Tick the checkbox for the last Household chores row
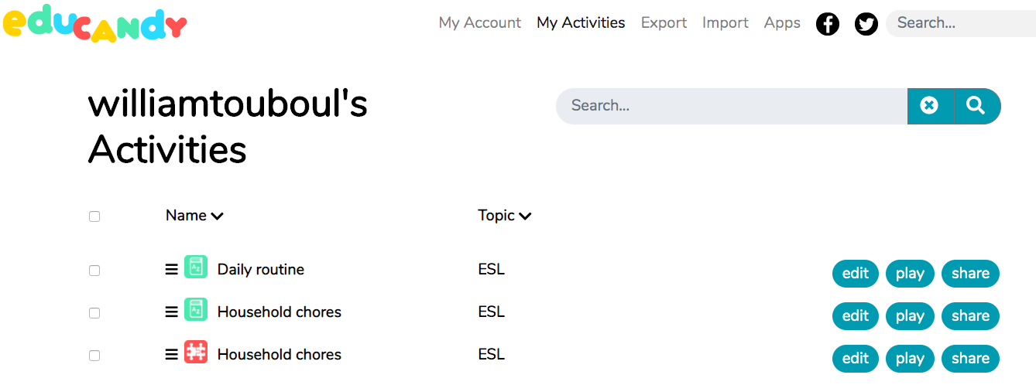The height and width of the screenshot is (385, 1036). click(94, 356)
